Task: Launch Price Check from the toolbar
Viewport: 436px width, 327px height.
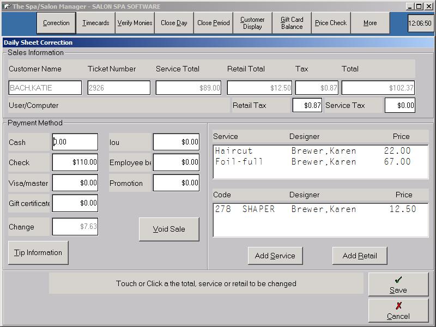Action: [x=331, y=23]
